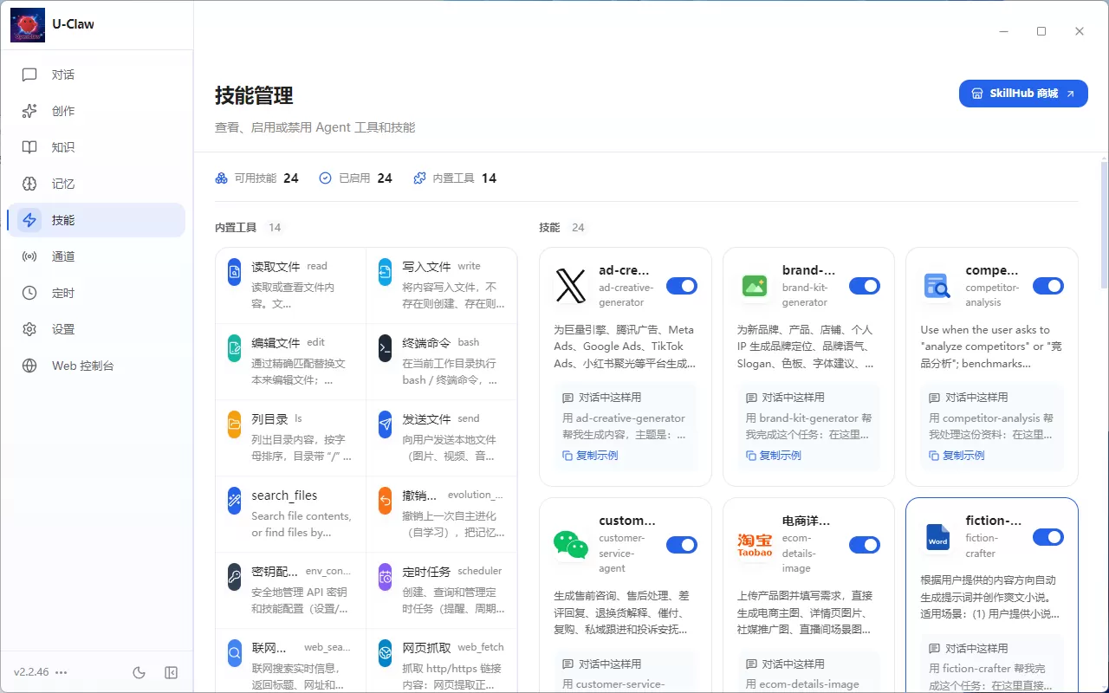This screenshot has width=1109, height=693.
Task: Click the 读取文件 read tool icon
Action: (x=235, y=272)
